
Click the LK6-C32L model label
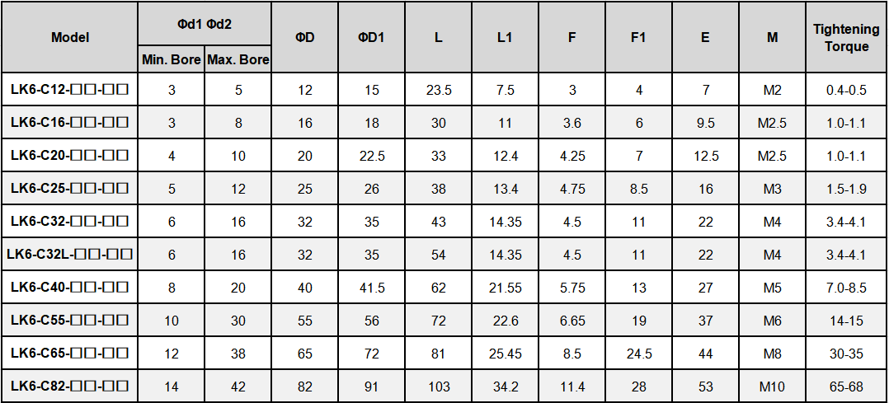(70, 255)
